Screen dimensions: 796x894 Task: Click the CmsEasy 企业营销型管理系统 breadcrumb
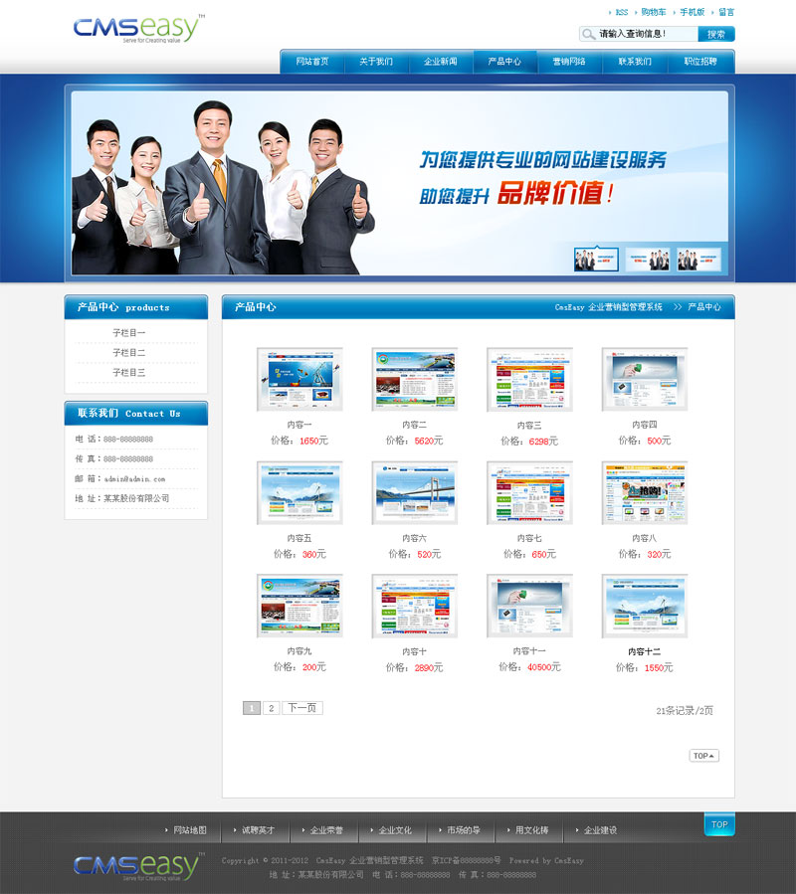pos(608,306)
